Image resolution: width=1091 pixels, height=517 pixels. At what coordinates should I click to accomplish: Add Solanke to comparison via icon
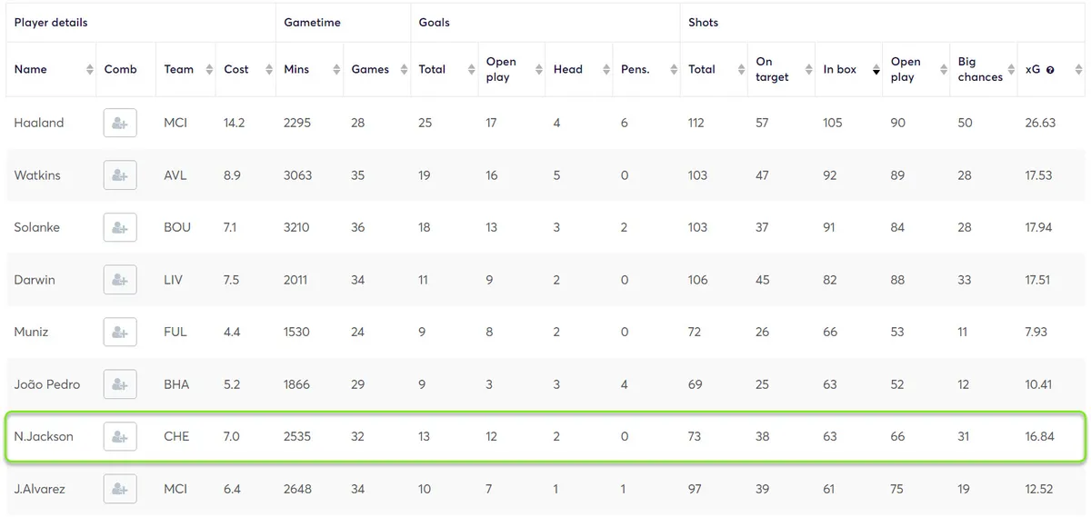(x=120, y=227)
